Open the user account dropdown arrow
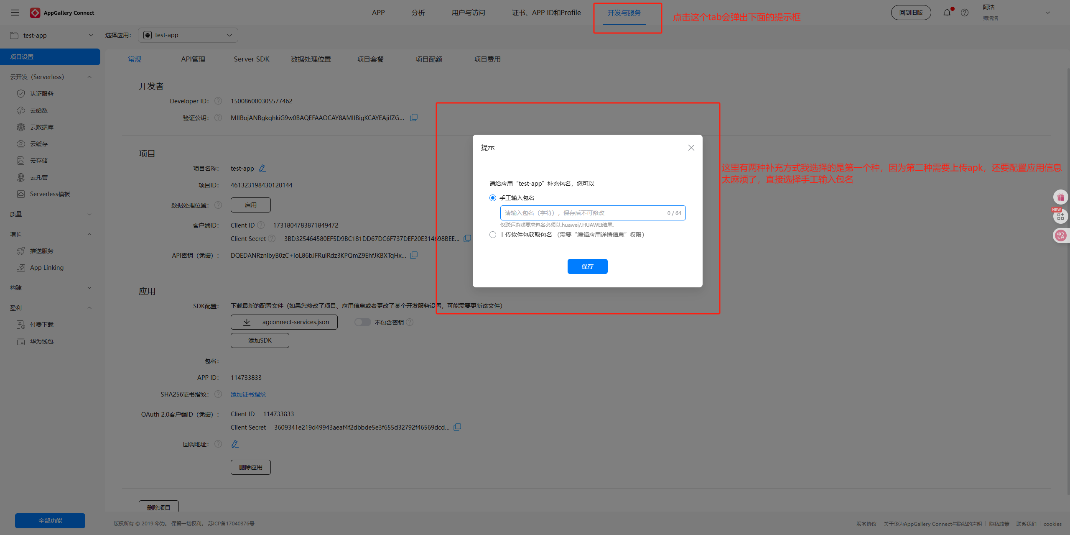1070x535 pixels. pyautogui.click(x=1048, y=13)
